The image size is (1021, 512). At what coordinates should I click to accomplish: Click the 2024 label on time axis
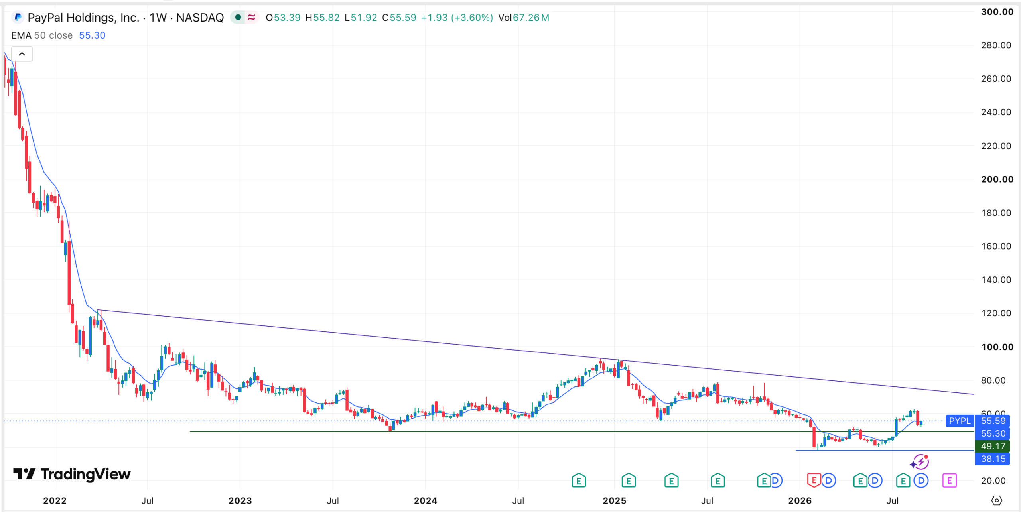(x=425, y=501)
